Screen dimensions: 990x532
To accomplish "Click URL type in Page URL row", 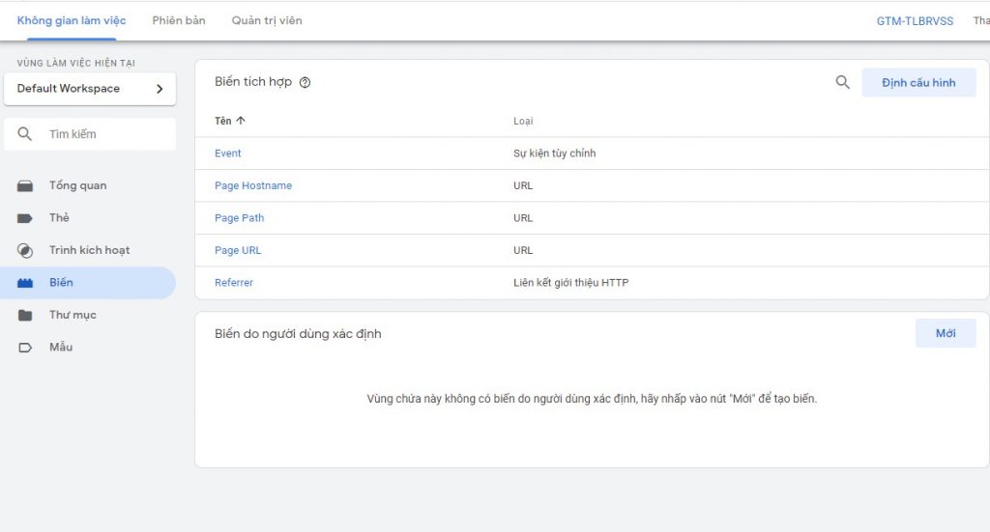I will [523, 250].
